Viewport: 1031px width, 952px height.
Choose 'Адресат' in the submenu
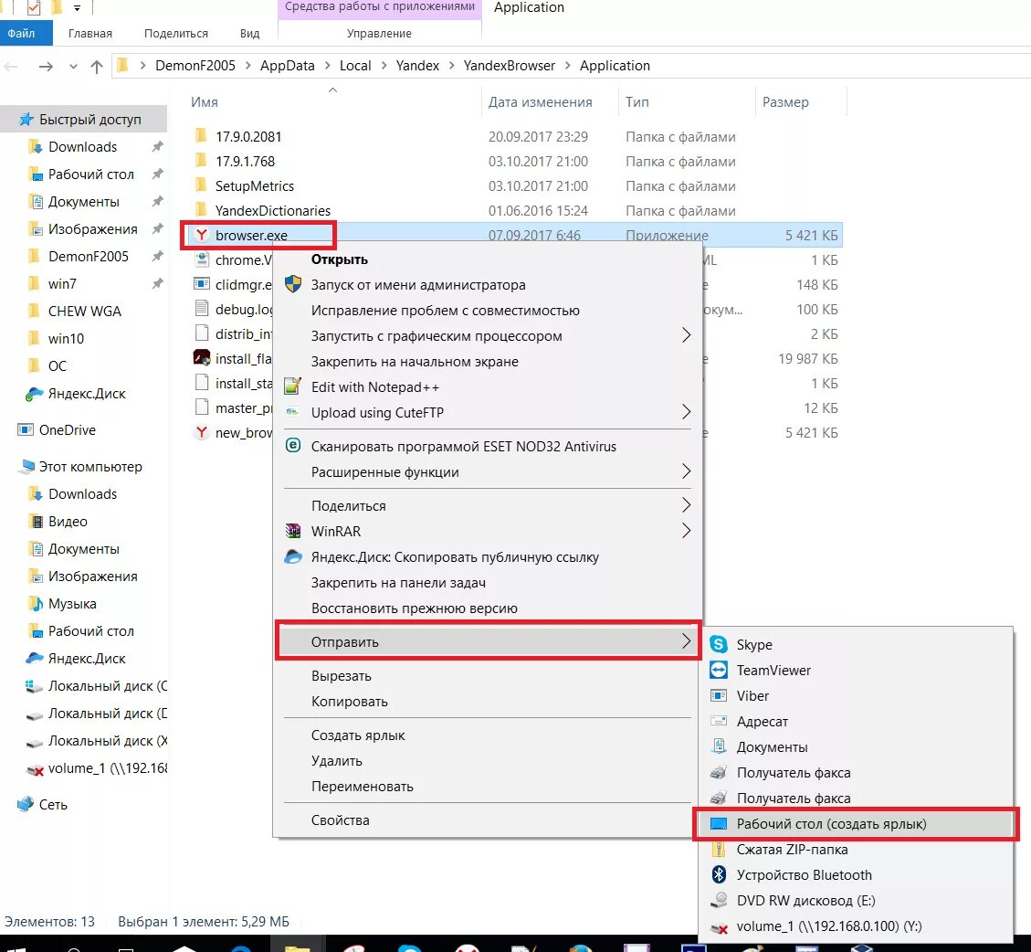(763, 721)
